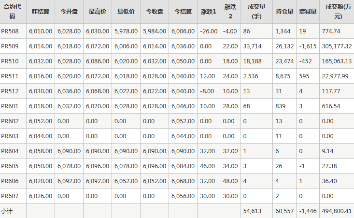The height and width of the screenshot is (218, 354).
Task: Click PR601 open interest 839
Action: click(281, 106)
